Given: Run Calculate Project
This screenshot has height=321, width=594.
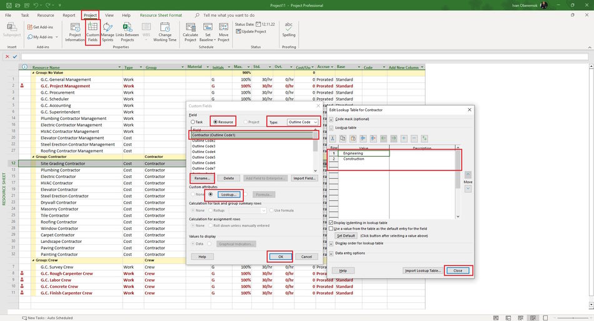Looking at the screenshot, I should 190,32.
